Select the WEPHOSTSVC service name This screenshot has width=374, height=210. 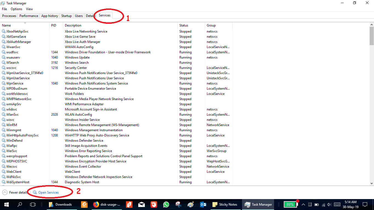[17, 161]
